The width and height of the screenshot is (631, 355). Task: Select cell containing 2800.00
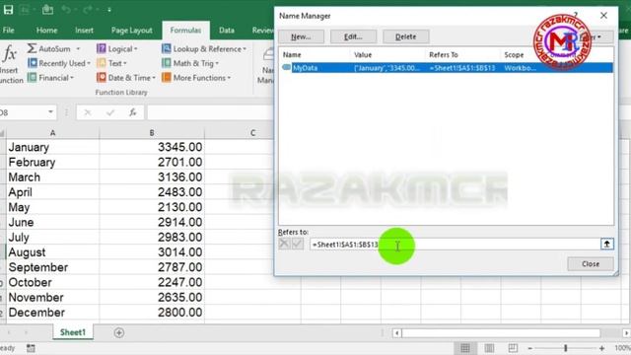[x=152, y=313]
